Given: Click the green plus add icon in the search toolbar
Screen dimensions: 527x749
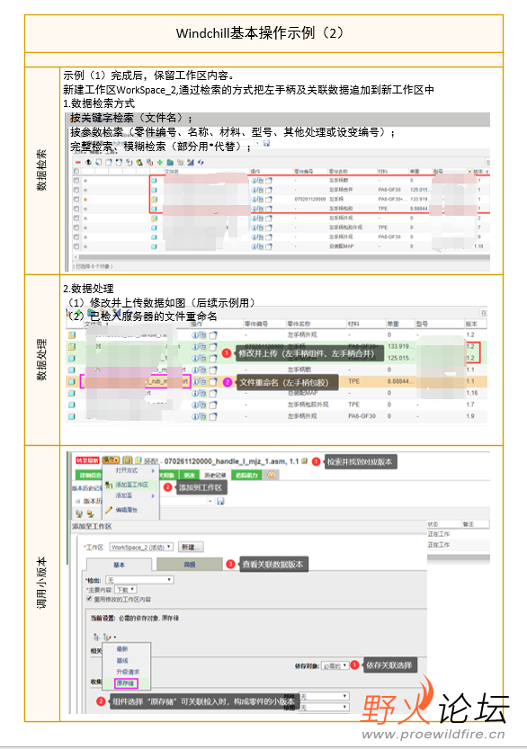Looking at the screenshot, I should click(x=160, y=163).
